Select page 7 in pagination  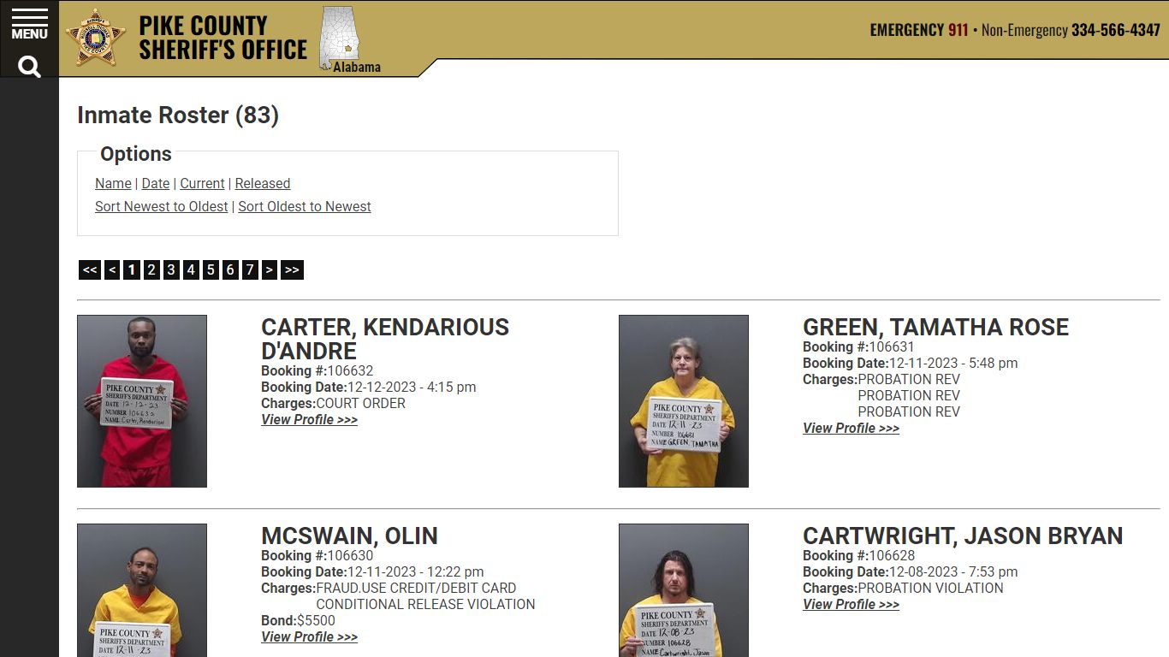tap(250, 270)
